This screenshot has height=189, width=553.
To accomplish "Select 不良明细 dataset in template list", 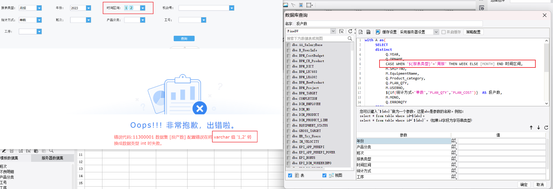I will 7,172.
